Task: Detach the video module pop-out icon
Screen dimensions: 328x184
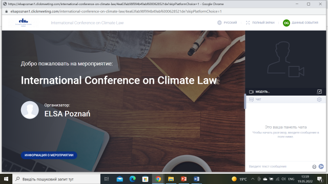Action: coord(319,91)
